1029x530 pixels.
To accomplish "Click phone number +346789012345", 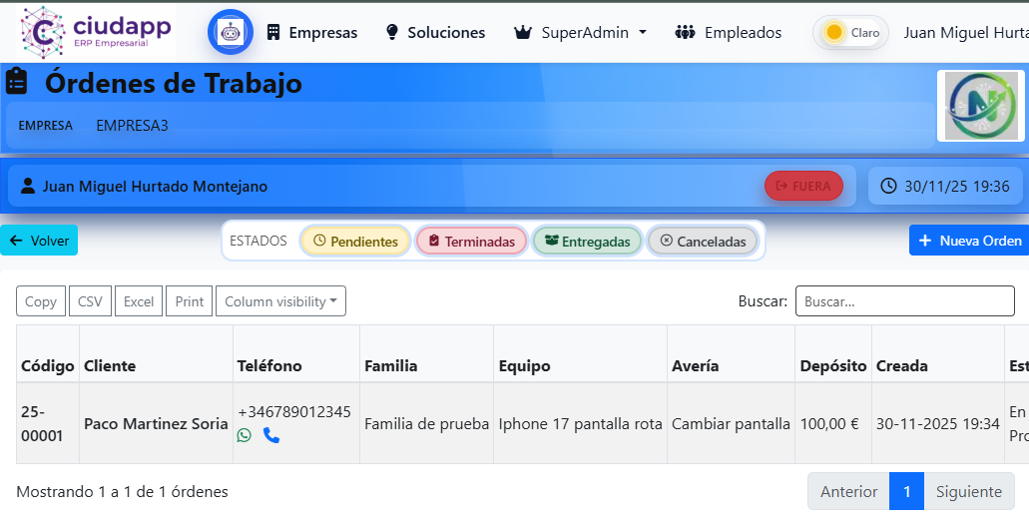I will pos(294,412).
